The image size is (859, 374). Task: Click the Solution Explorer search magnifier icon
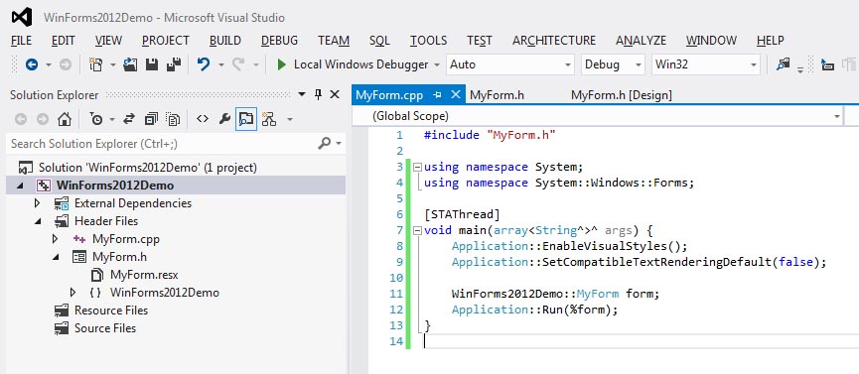tap(325, 144)
